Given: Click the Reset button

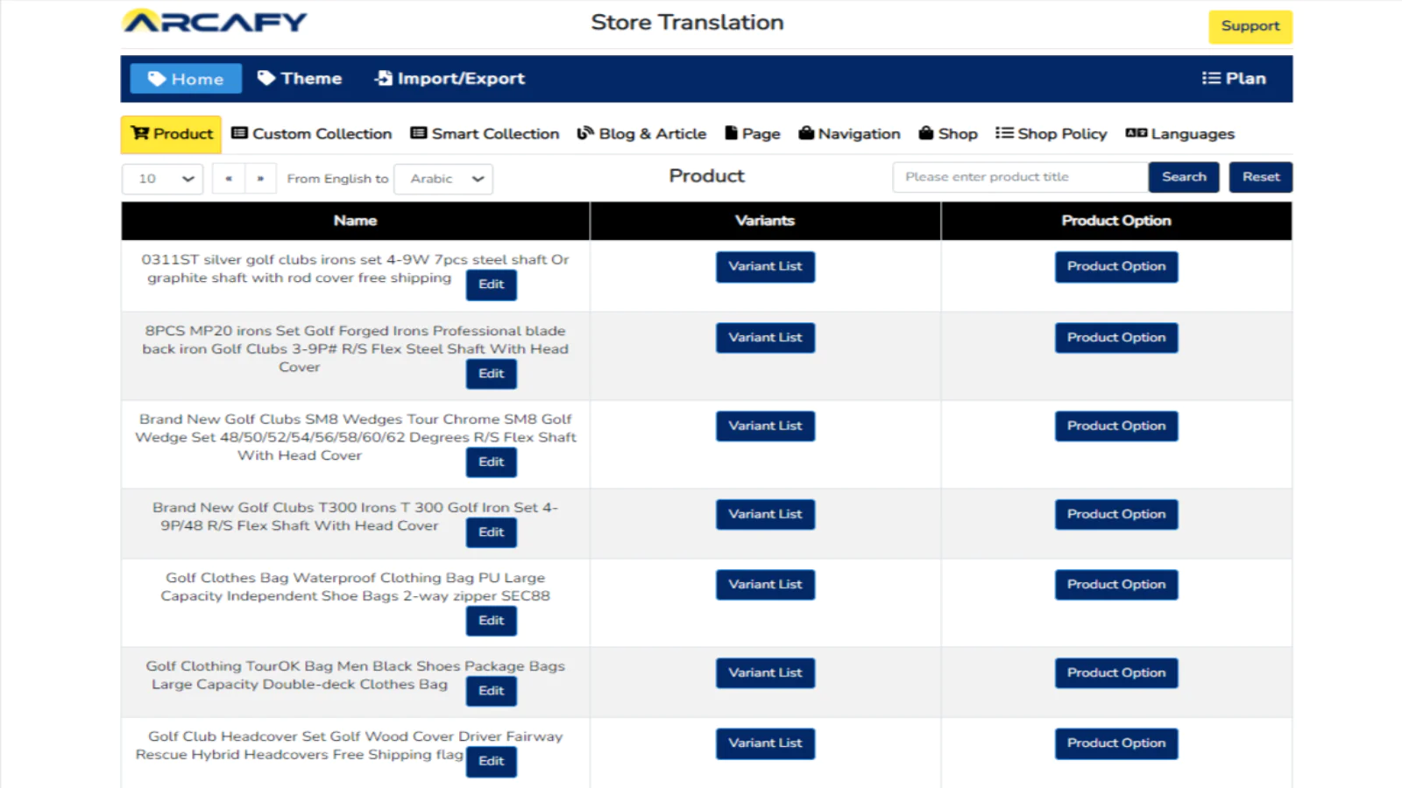Looking at the screenshot, I should (x=1261, y=177).
